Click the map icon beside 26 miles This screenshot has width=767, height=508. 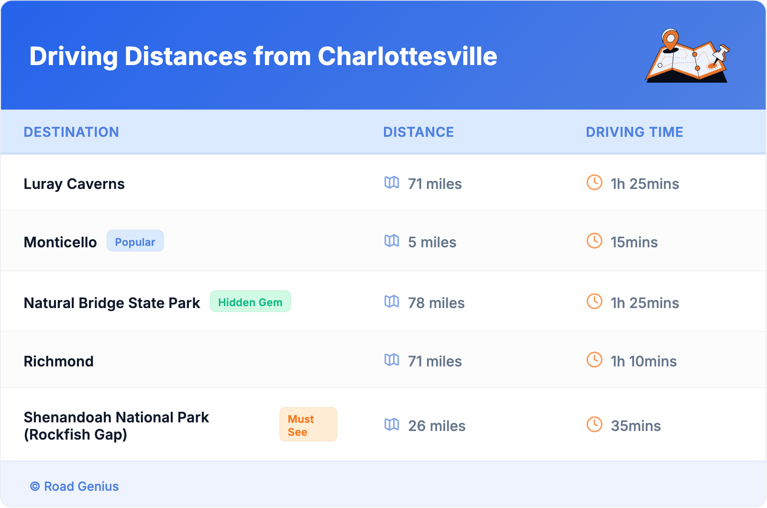click(x=392, y=424)
